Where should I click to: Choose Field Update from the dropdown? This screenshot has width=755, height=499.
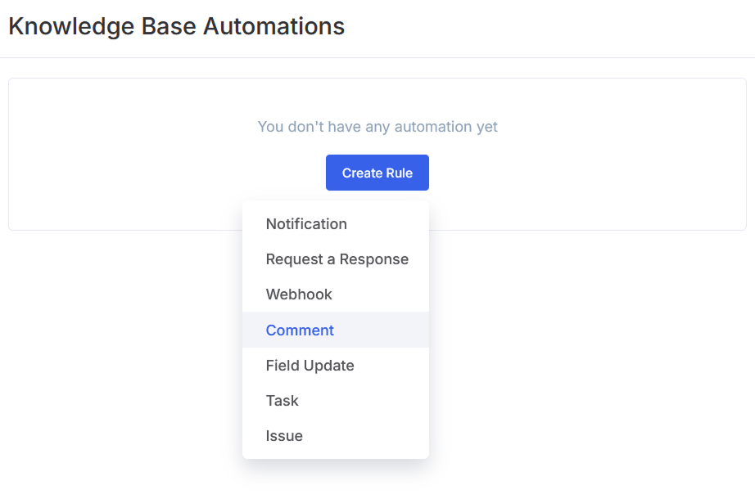[x=310, y=366]
